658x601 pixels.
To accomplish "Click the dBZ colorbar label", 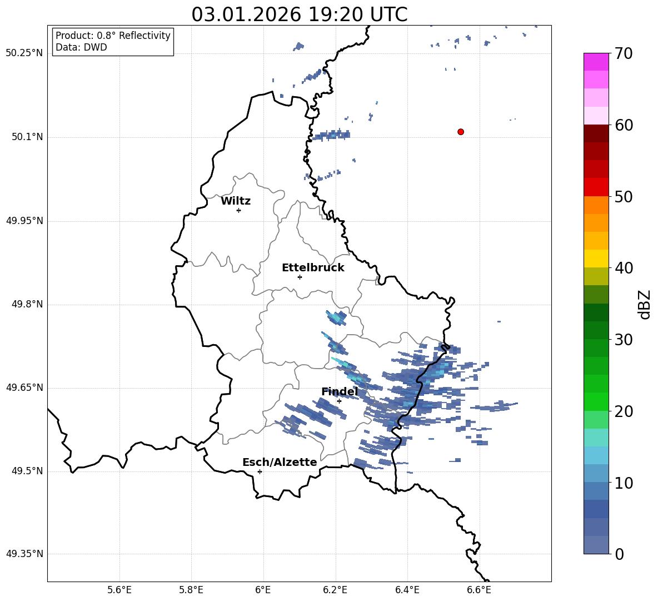I will pyautogui.click(x=645, y=304).
